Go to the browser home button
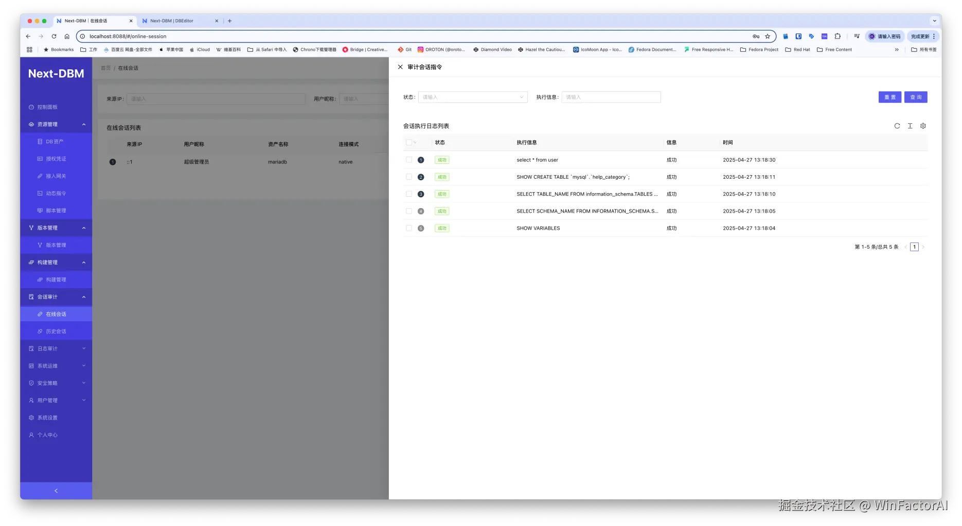The width and height of the screenshot is (962, 526). click(x=67, y=36)
